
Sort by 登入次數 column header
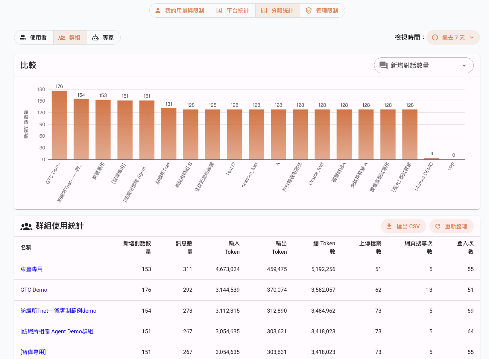(465, 247)
